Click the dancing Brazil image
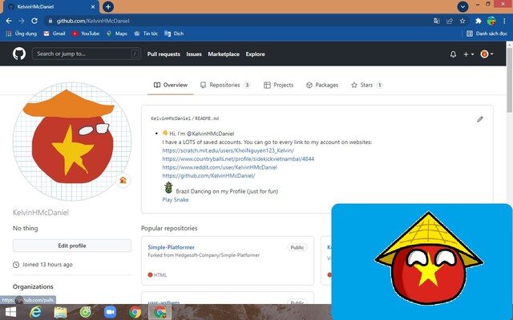The width and height of the screenshot is (513, 320). 168,188
